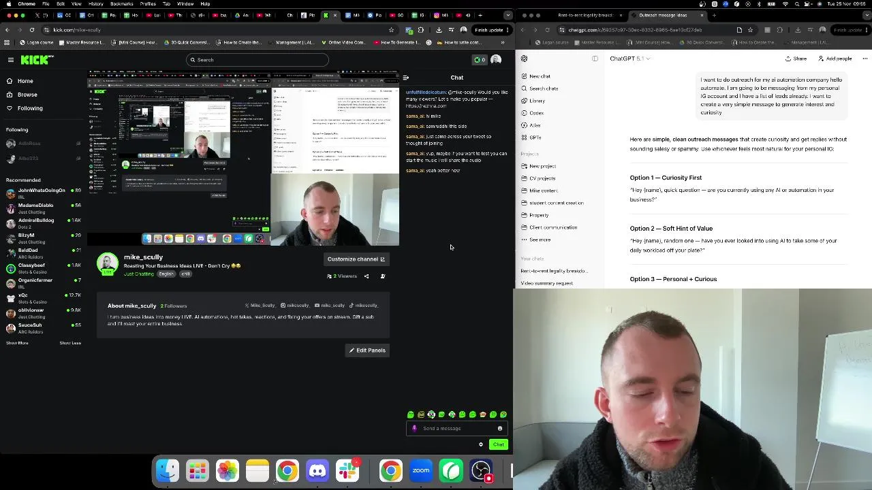
Task: Focus the Kick search box
Action: point(258,60)
